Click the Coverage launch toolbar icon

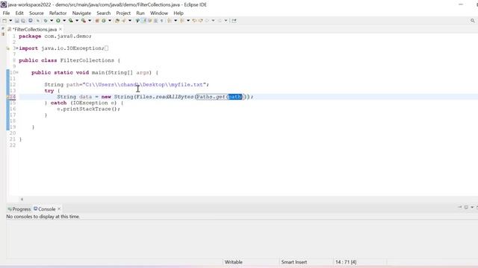(x=71, y=21)
